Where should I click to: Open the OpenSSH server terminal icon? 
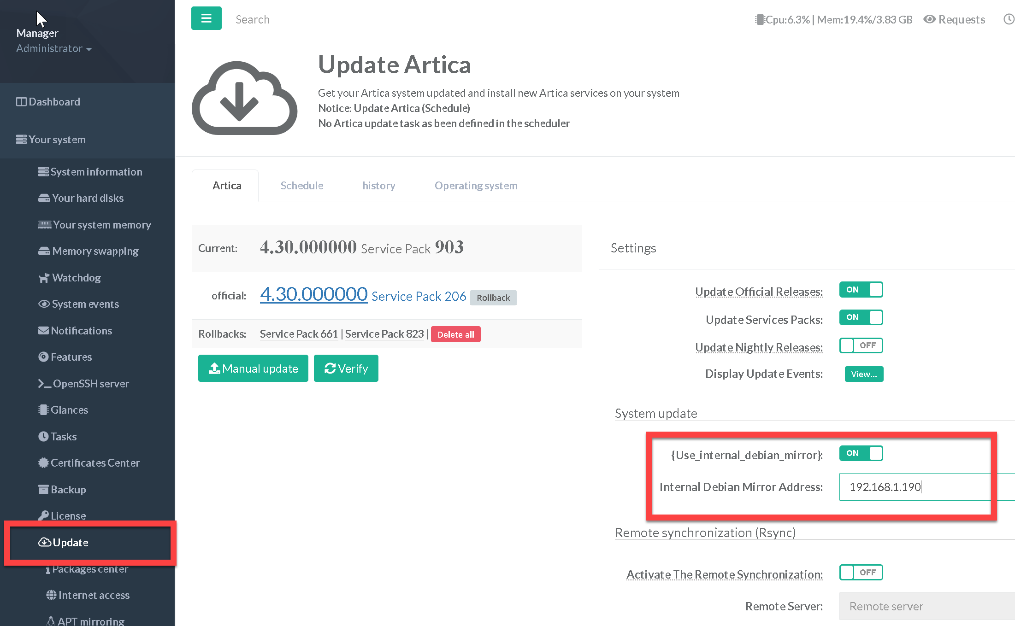44,384
